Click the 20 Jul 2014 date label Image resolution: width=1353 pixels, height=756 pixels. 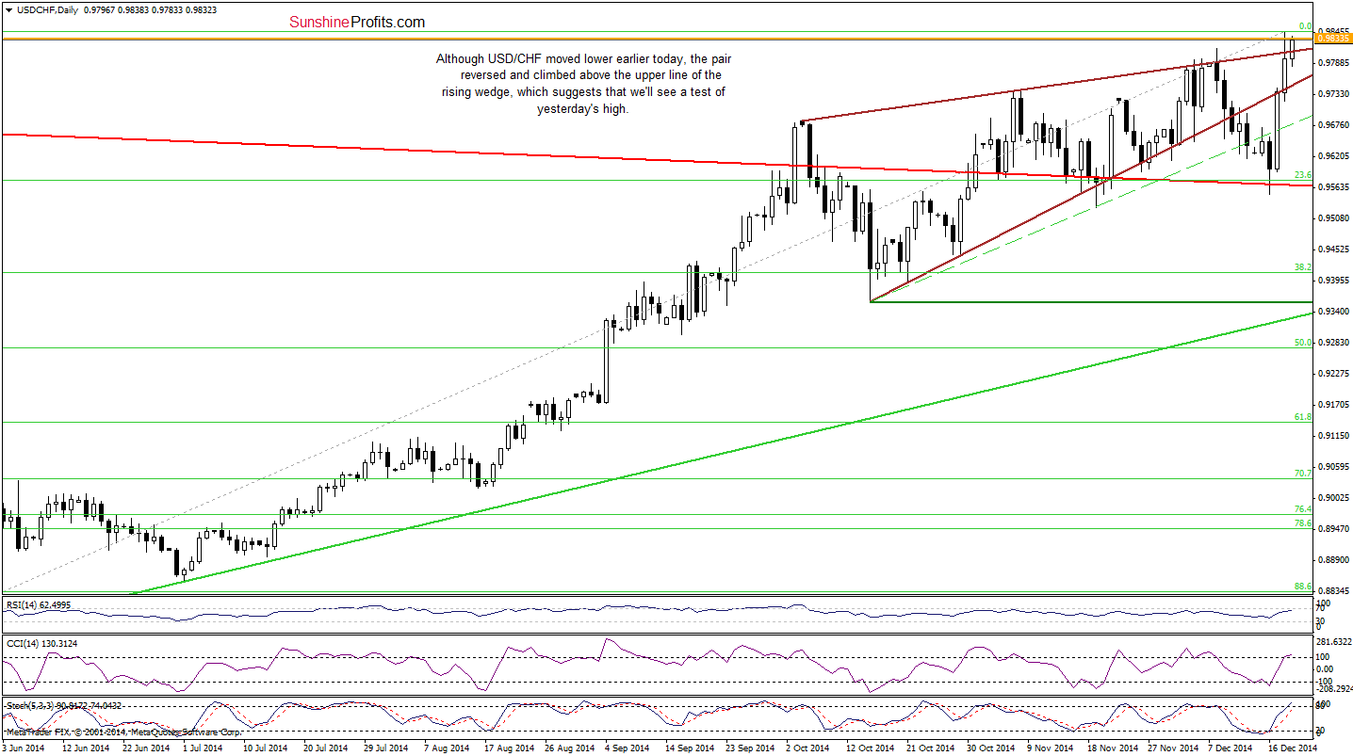click(x=325, y=748)
